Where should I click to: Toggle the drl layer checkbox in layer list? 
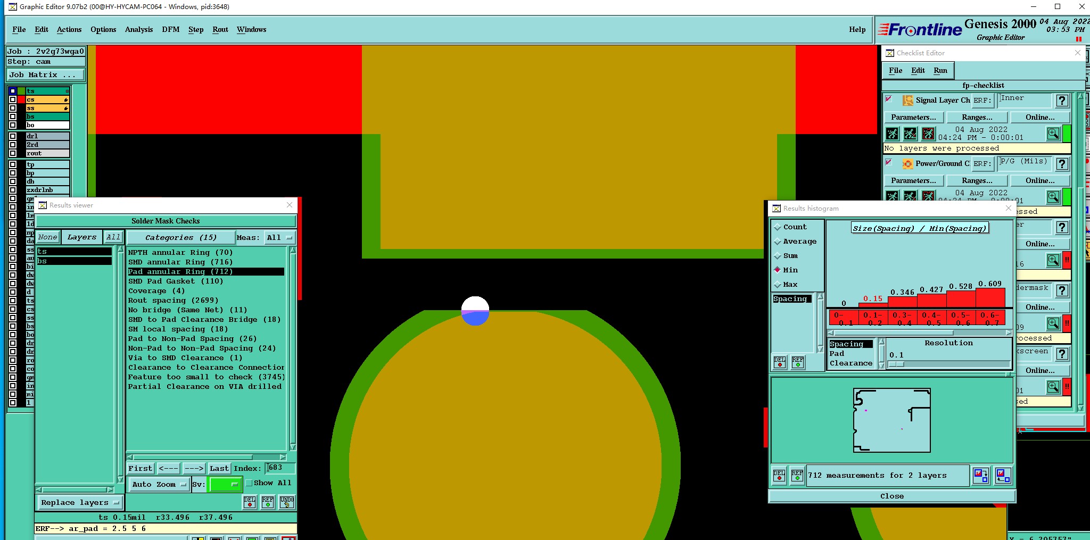[x=13, y=136]
